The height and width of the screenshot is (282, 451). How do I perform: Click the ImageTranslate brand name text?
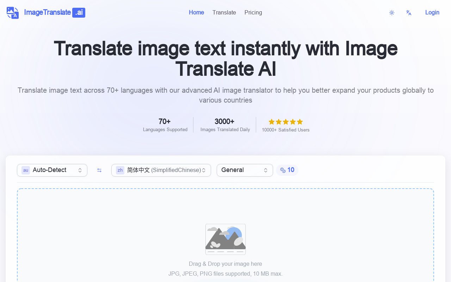48,13
